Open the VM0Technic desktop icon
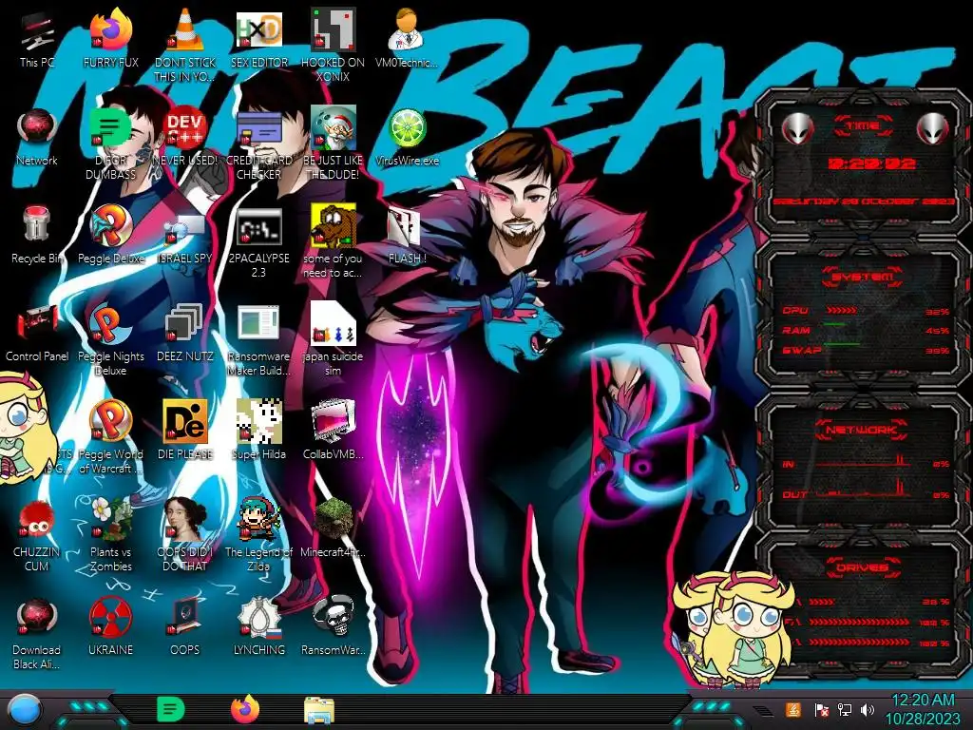 407,38
